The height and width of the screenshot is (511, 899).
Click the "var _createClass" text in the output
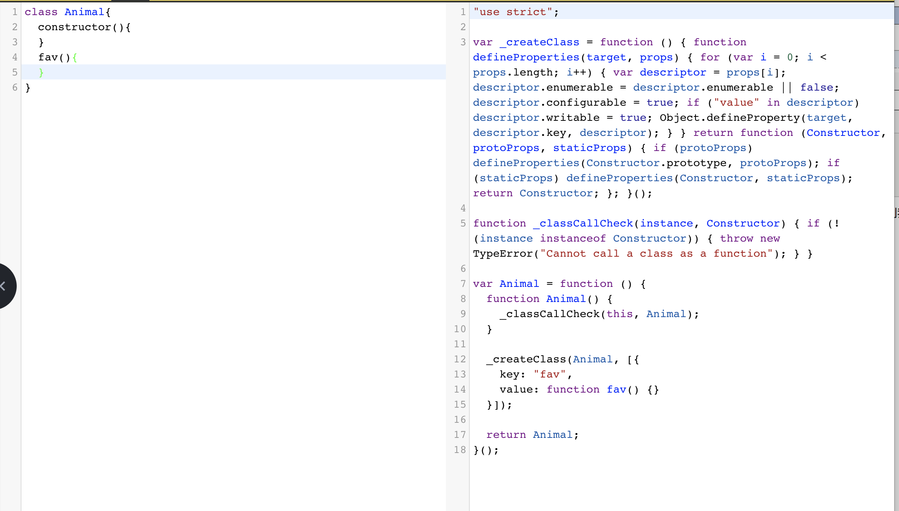click(526, 42)
